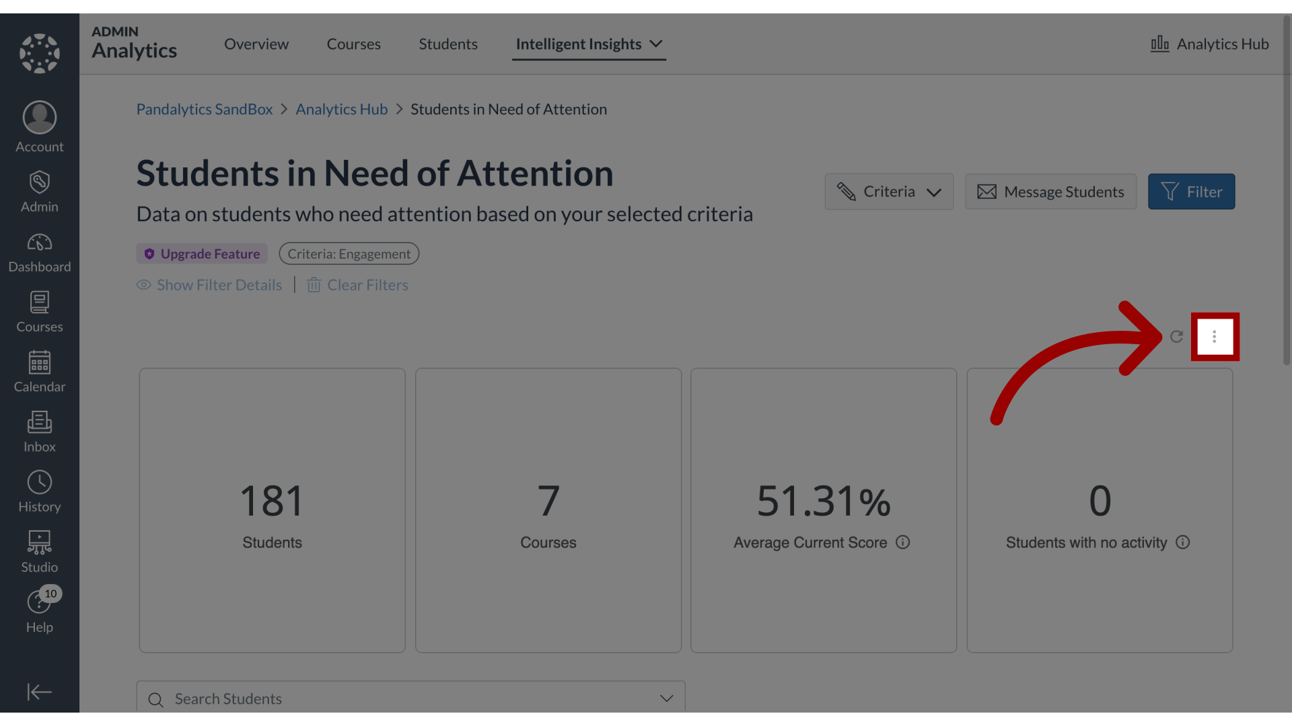The image size is (1292, 726).
Task: Open Inbox icon in sidebar
Action: (x=39, y=431)
